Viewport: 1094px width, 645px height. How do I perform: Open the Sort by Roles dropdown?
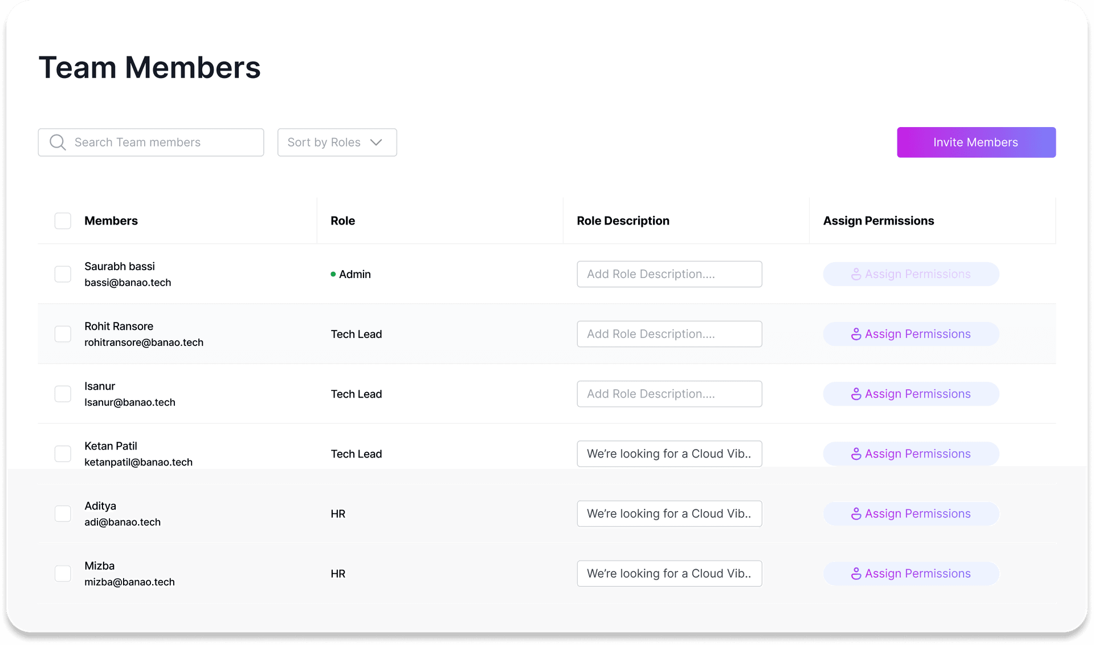337,142
